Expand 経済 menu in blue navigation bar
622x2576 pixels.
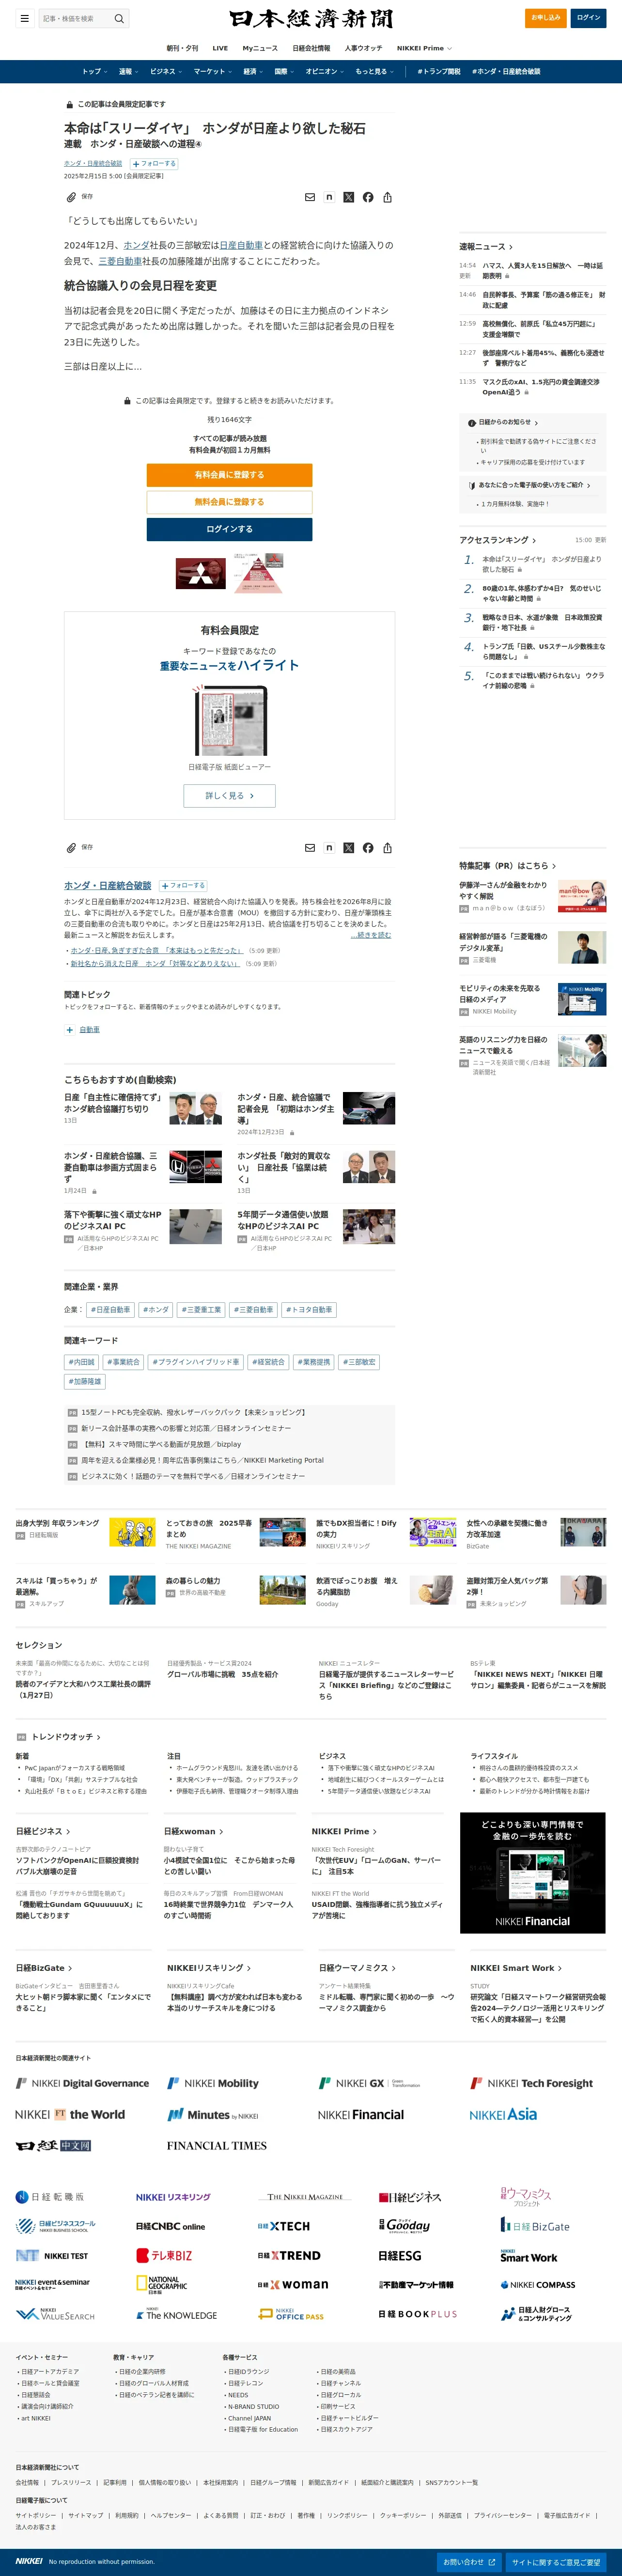tap(254, 71)
